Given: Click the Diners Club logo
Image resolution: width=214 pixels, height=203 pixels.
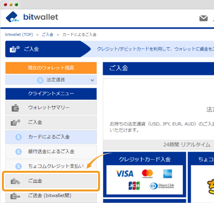Looking at the screenshot, I should pos(162,186).
